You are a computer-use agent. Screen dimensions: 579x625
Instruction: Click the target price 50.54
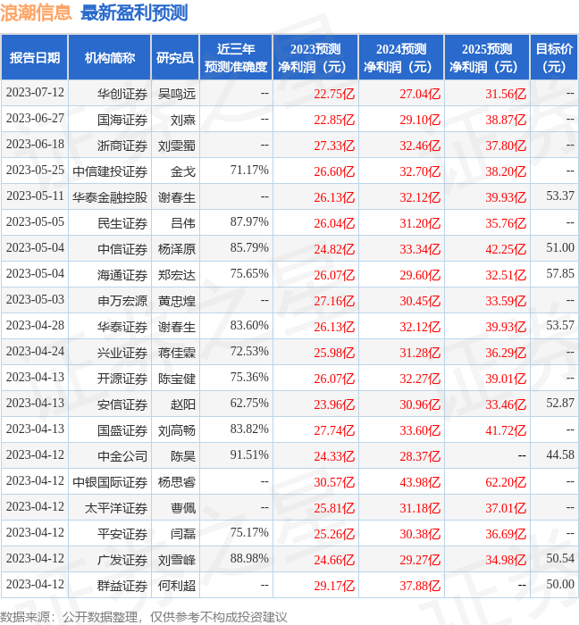coord(560,559)
